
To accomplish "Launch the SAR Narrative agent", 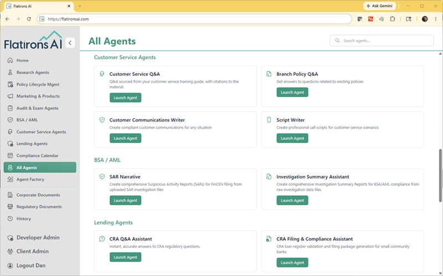I will click(x=126, y=200).
